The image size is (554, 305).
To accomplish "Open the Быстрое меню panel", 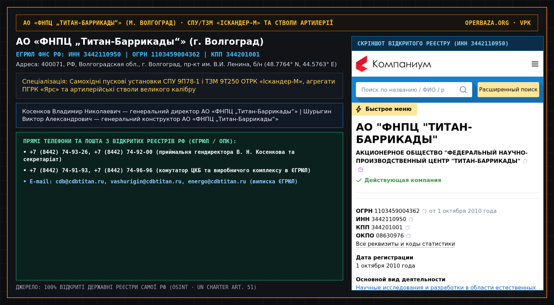I will coord(384,109).
